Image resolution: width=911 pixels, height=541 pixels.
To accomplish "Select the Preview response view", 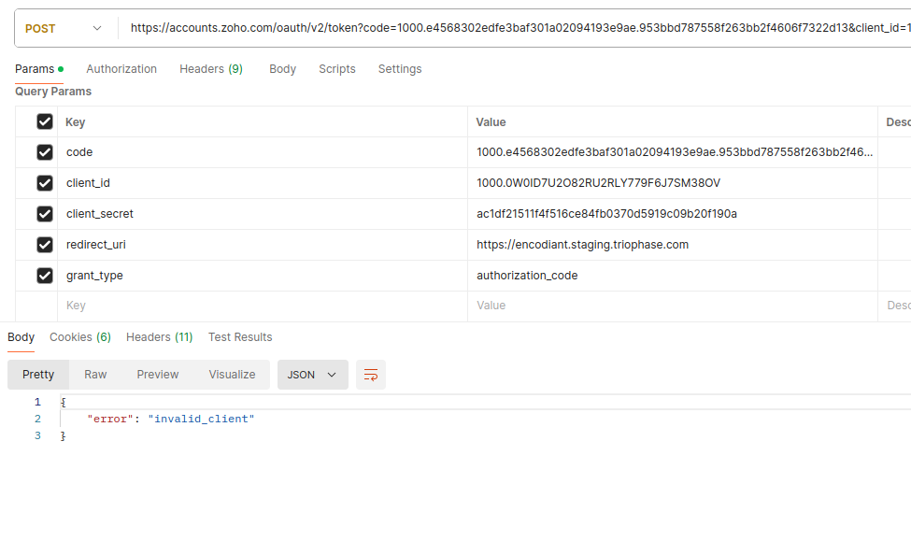I will point(157,374).
